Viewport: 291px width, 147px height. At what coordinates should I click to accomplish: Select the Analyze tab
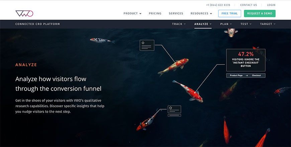point(203,24)
